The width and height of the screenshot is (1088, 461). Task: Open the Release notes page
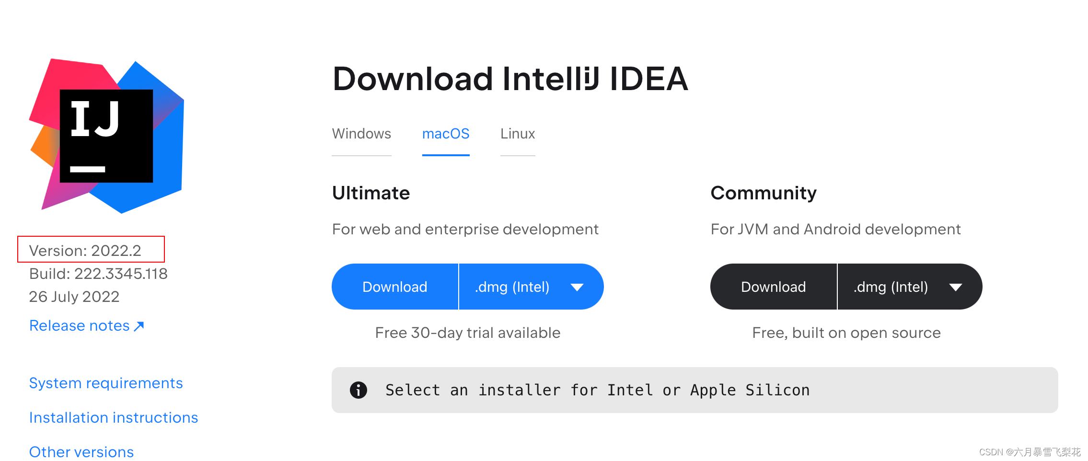(x=79, y=325)
